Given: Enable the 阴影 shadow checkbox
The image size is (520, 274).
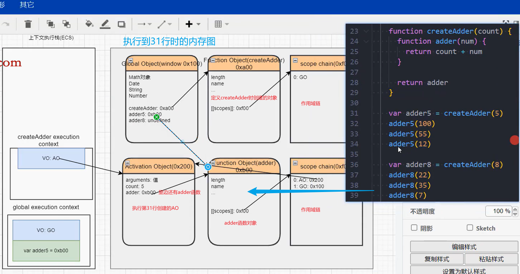Looking at the screenshot, I should pos(414,228).
